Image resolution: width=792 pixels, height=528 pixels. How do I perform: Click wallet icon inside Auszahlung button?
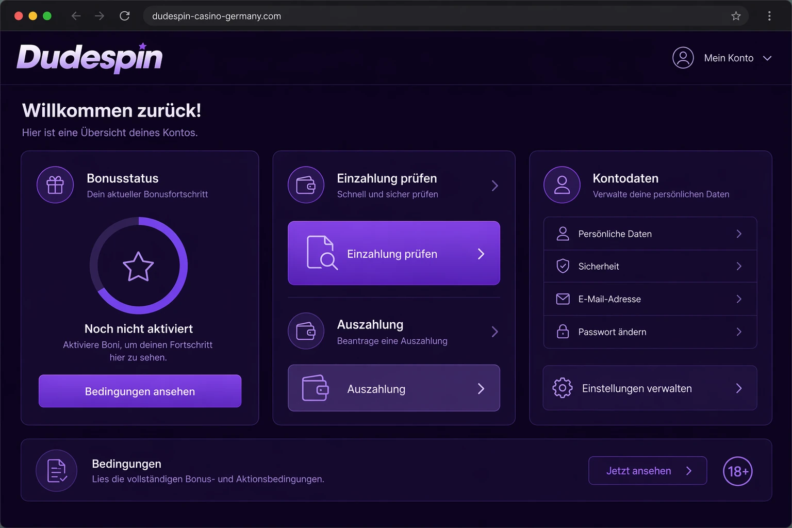point(316,388)
